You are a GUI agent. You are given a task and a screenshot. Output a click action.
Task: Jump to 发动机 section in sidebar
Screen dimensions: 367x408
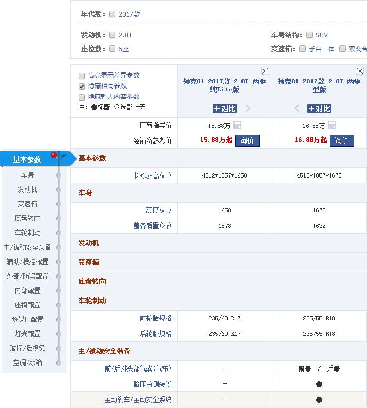click(27, 189)
